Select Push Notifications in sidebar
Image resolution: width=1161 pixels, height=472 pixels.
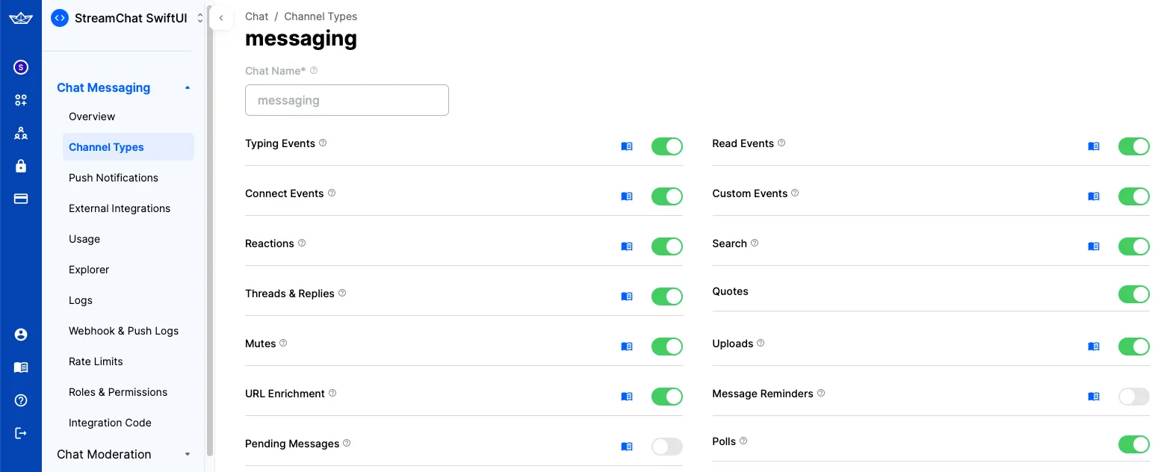tap(113, 178)
